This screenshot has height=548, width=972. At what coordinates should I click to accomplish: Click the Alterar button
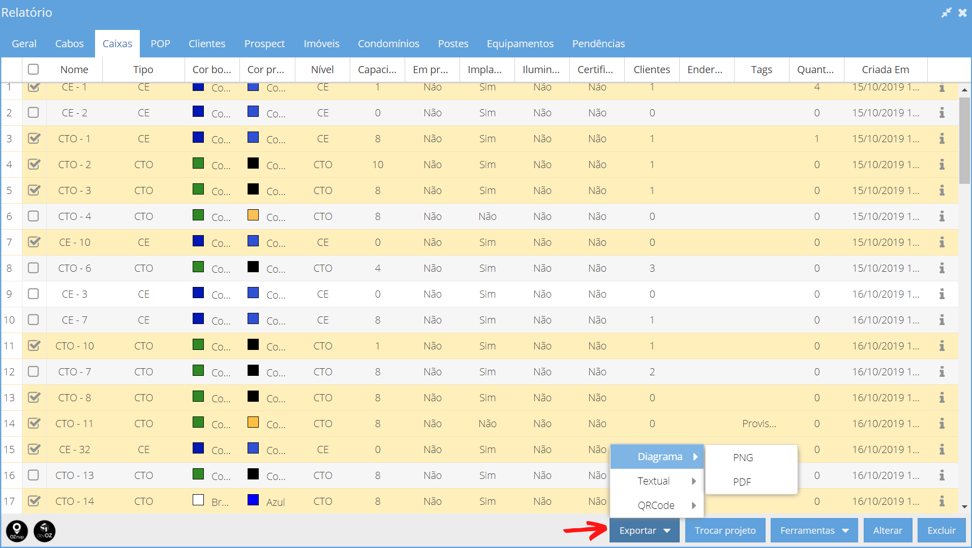point(888,530)
